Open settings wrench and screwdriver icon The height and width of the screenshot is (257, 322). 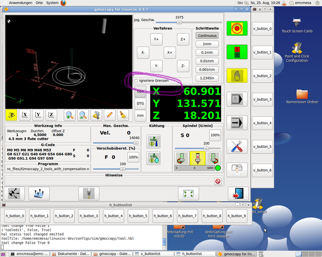[237, 146]
